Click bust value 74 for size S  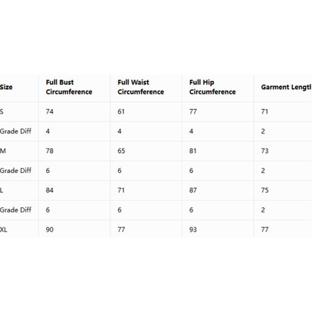(x=50, y=111)
